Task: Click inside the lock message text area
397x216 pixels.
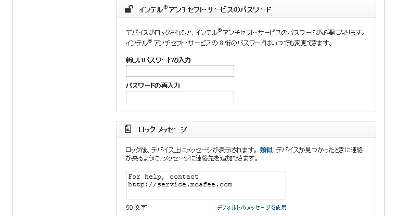Action: pyautogui.click(x=206, y=192)
